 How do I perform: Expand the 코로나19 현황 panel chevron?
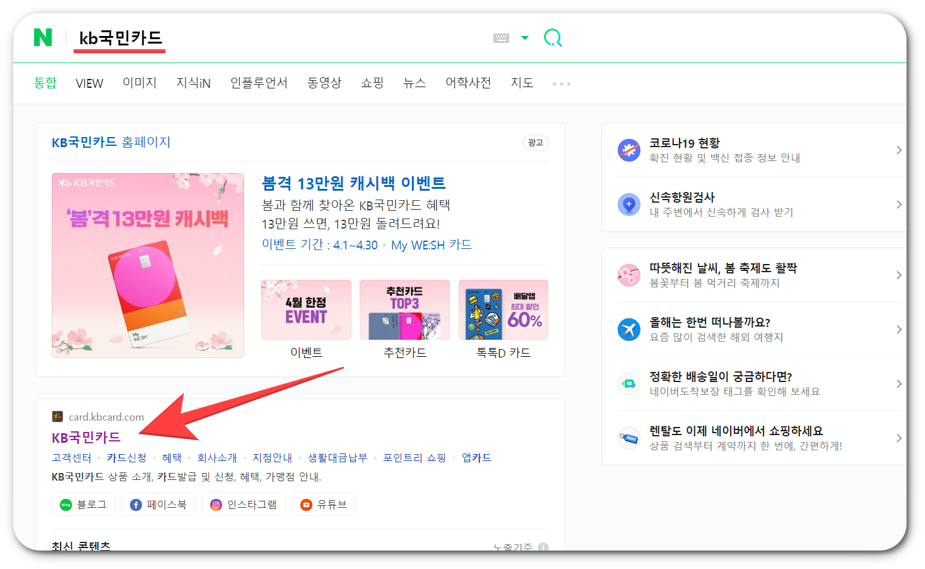(898, 150)
